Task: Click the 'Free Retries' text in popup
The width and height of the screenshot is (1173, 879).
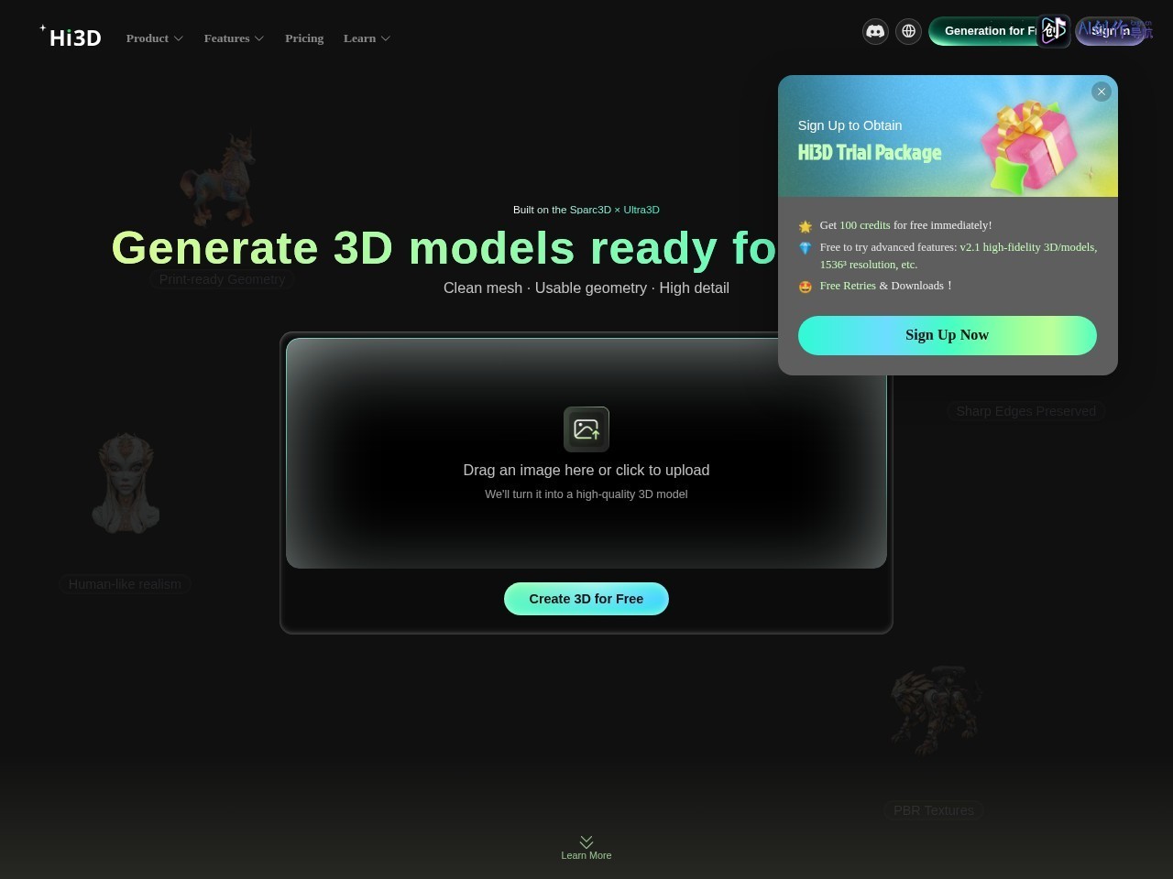Action: click(x=848, y=286)
